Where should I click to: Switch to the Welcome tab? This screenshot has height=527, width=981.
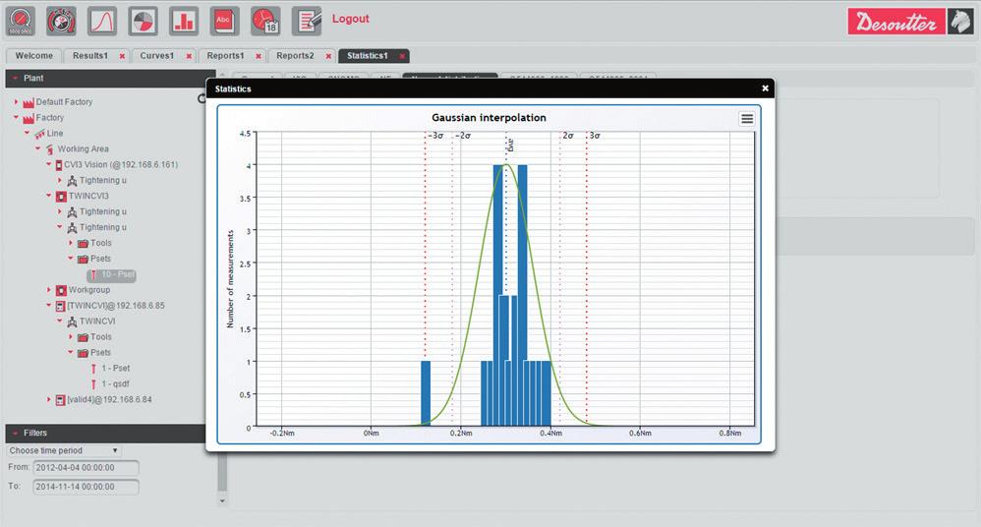tap(33, 56)
